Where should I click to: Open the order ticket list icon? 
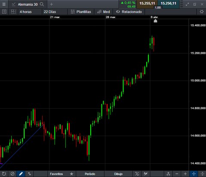point(4,12)
